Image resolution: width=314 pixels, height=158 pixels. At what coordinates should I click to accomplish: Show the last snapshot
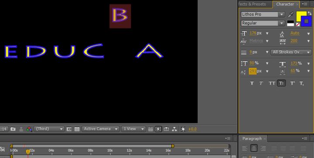point(21,129)
